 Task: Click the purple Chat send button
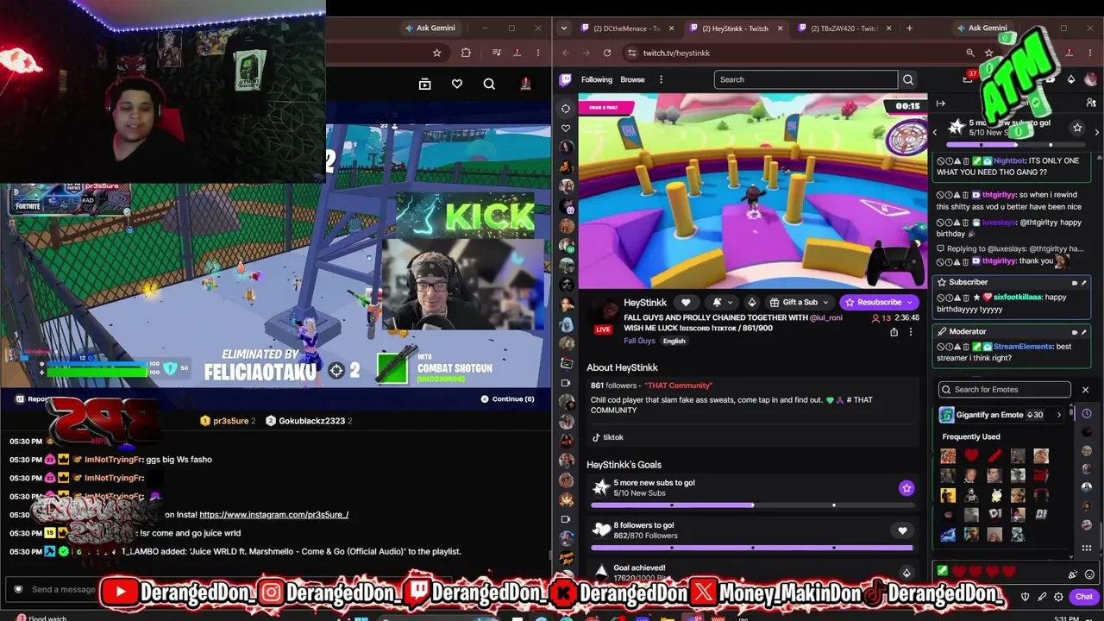(x=1084, y=597)
